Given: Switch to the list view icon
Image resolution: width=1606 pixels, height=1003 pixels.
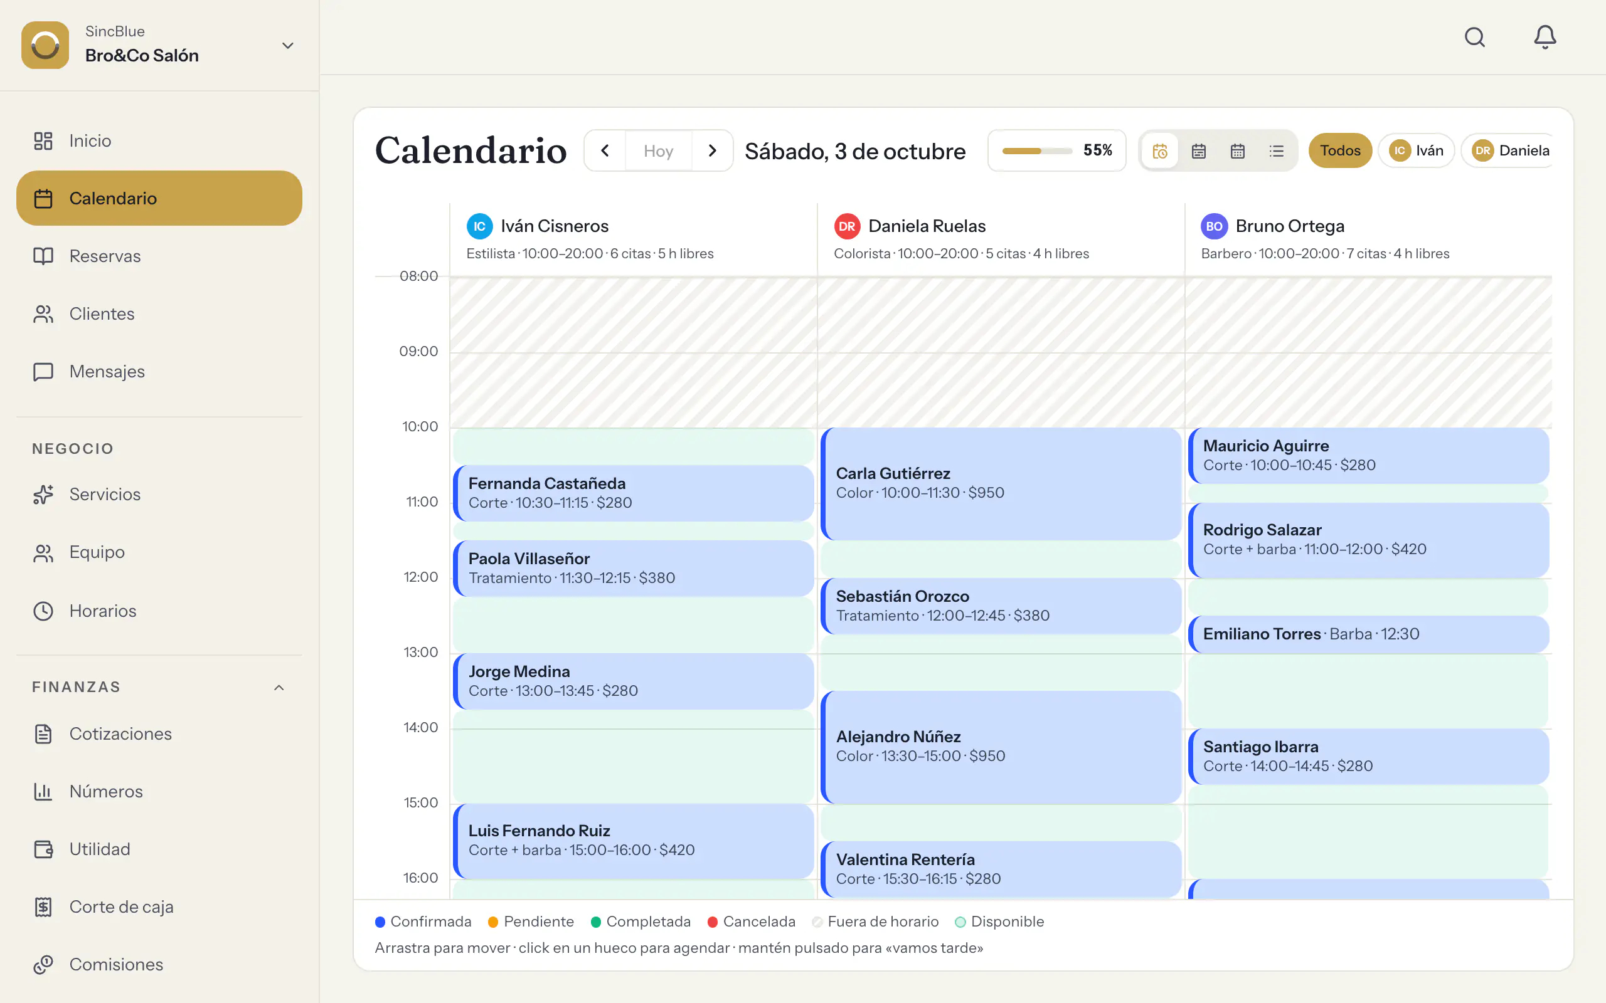Looking at the screenshot, I should click(x=1277, y=151).
